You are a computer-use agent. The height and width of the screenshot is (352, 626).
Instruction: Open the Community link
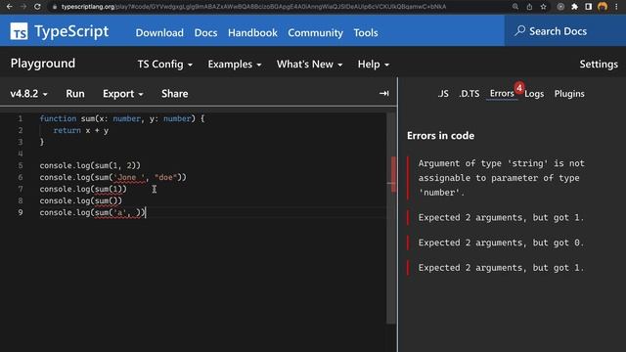(x=315, y=32)
